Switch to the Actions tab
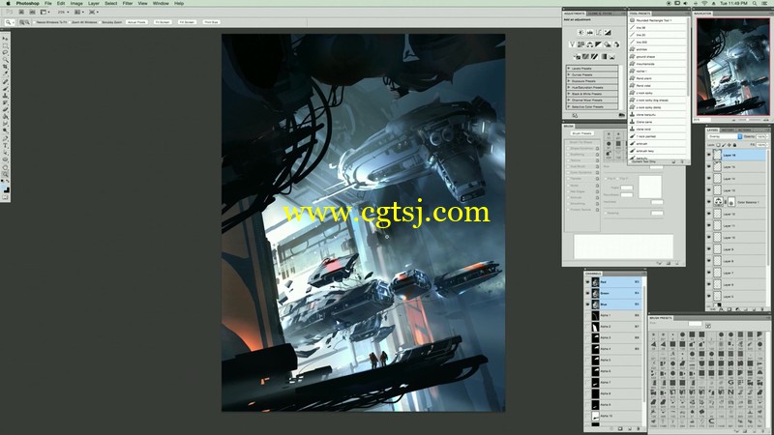This screenshot has height=435, width=774. click(744, 130)
